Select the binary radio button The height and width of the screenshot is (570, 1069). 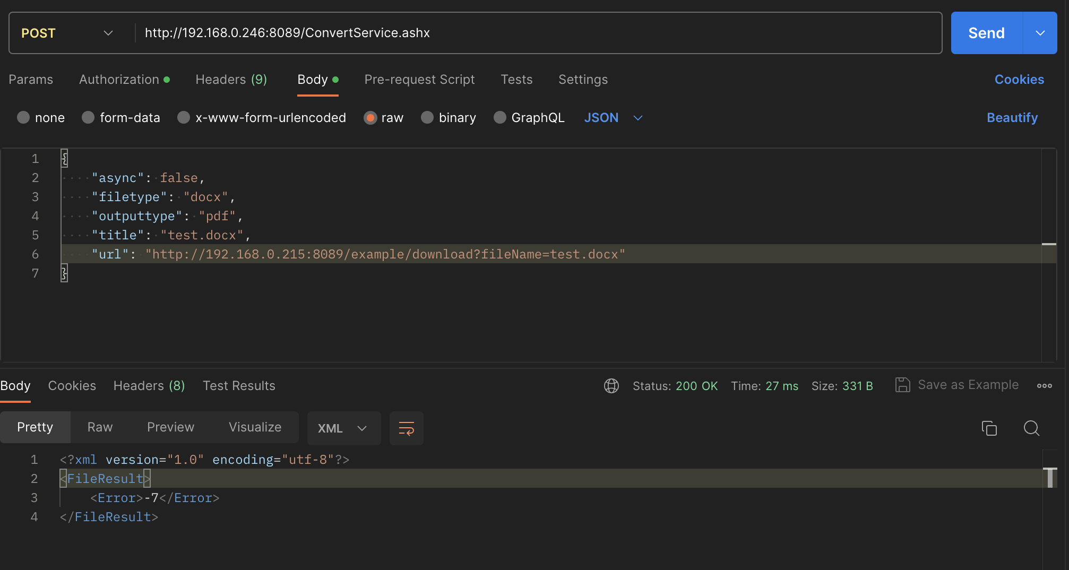427,117
